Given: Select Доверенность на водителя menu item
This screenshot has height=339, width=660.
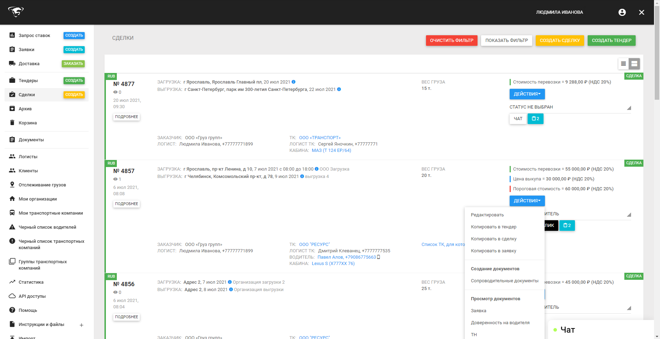Looking at the screenshot, I should [505, 323].
